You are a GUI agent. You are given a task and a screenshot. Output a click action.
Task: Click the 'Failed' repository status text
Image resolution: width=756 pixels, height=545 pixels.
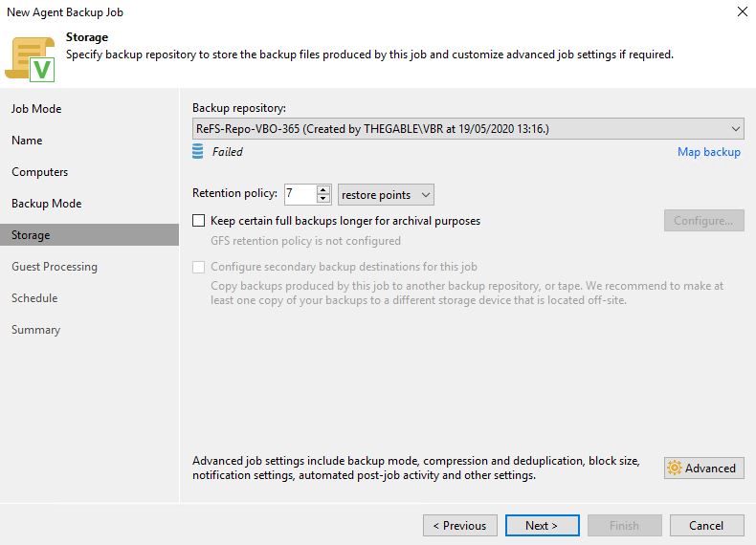pyautogui.click(x=228, y=152)
